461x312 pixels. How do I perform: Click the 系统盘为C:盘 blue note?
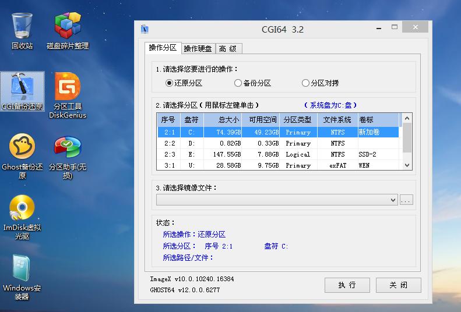pyautogui.click(x=330, y=105)
